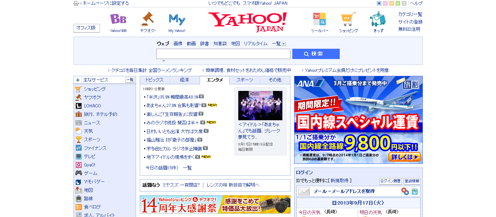Viewport: 496px width, 217px height.
Task: Open the ショッピング cart icon in header
Action: click(x=348, y=19)
